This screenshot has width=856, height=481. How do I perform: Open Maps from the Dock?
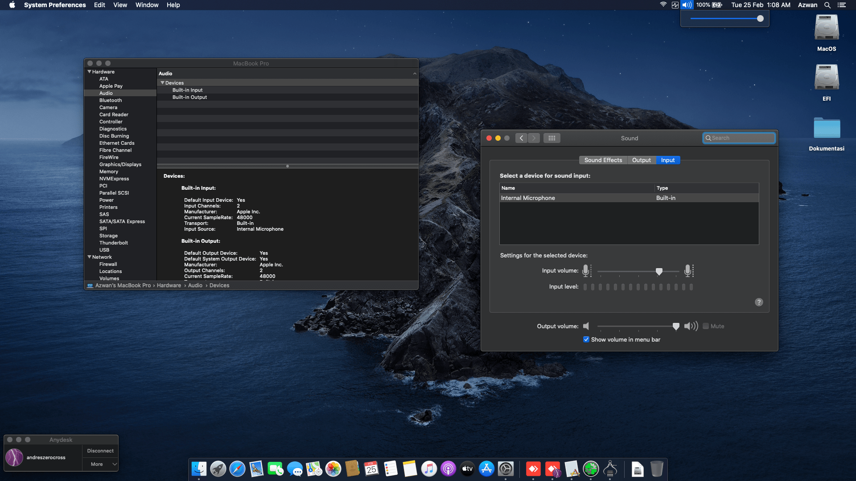point(314,469)
